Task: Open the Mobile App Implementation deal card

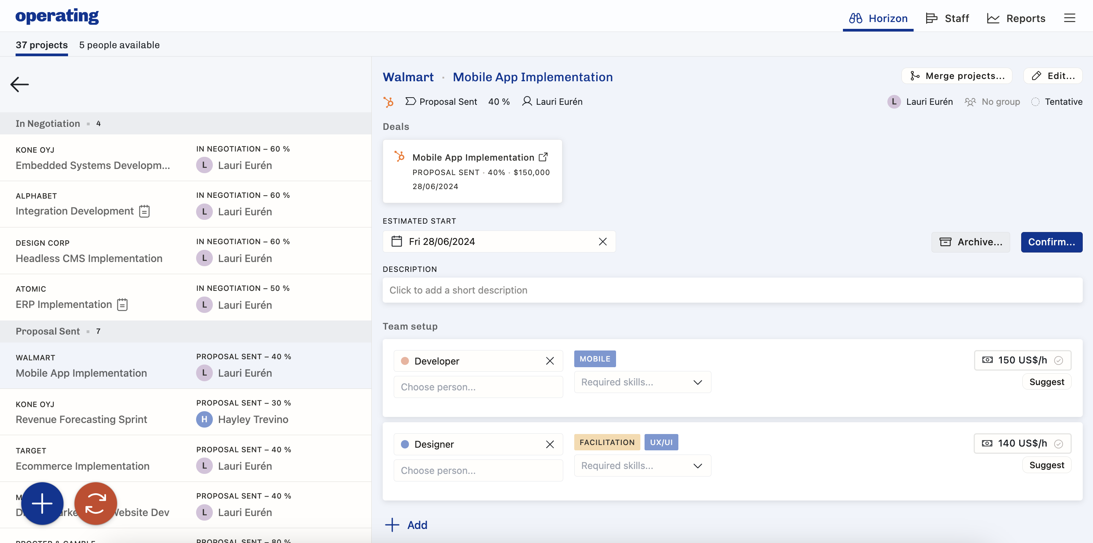Action: coord(472,171)
